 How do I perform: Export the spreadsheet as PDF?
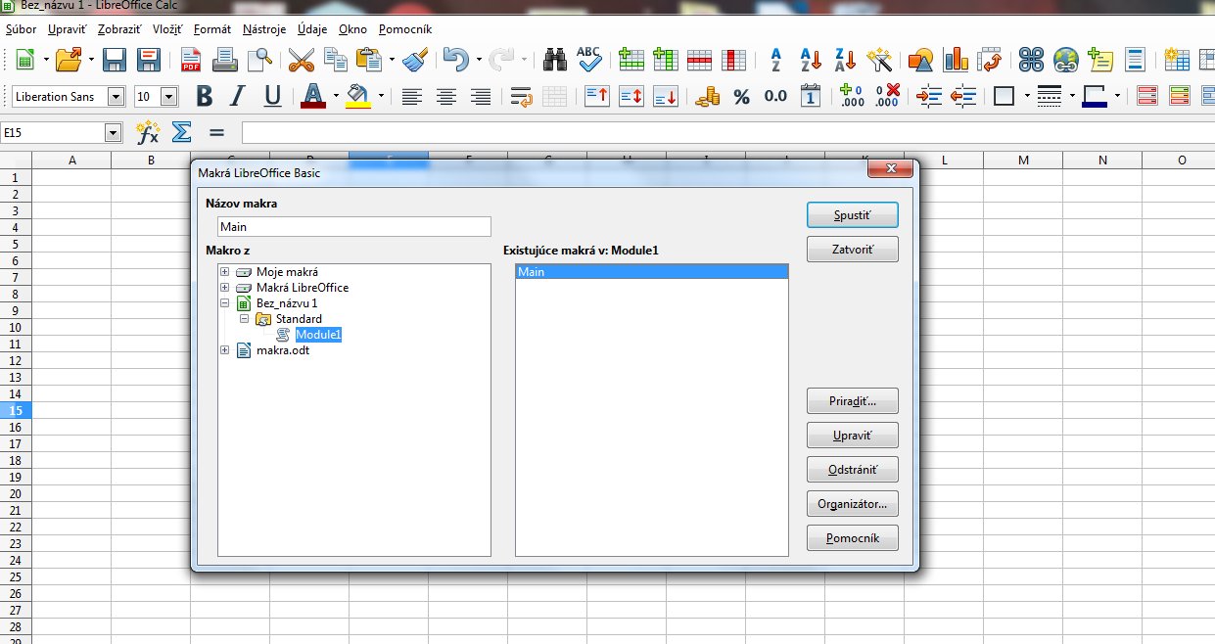[191, 60]
